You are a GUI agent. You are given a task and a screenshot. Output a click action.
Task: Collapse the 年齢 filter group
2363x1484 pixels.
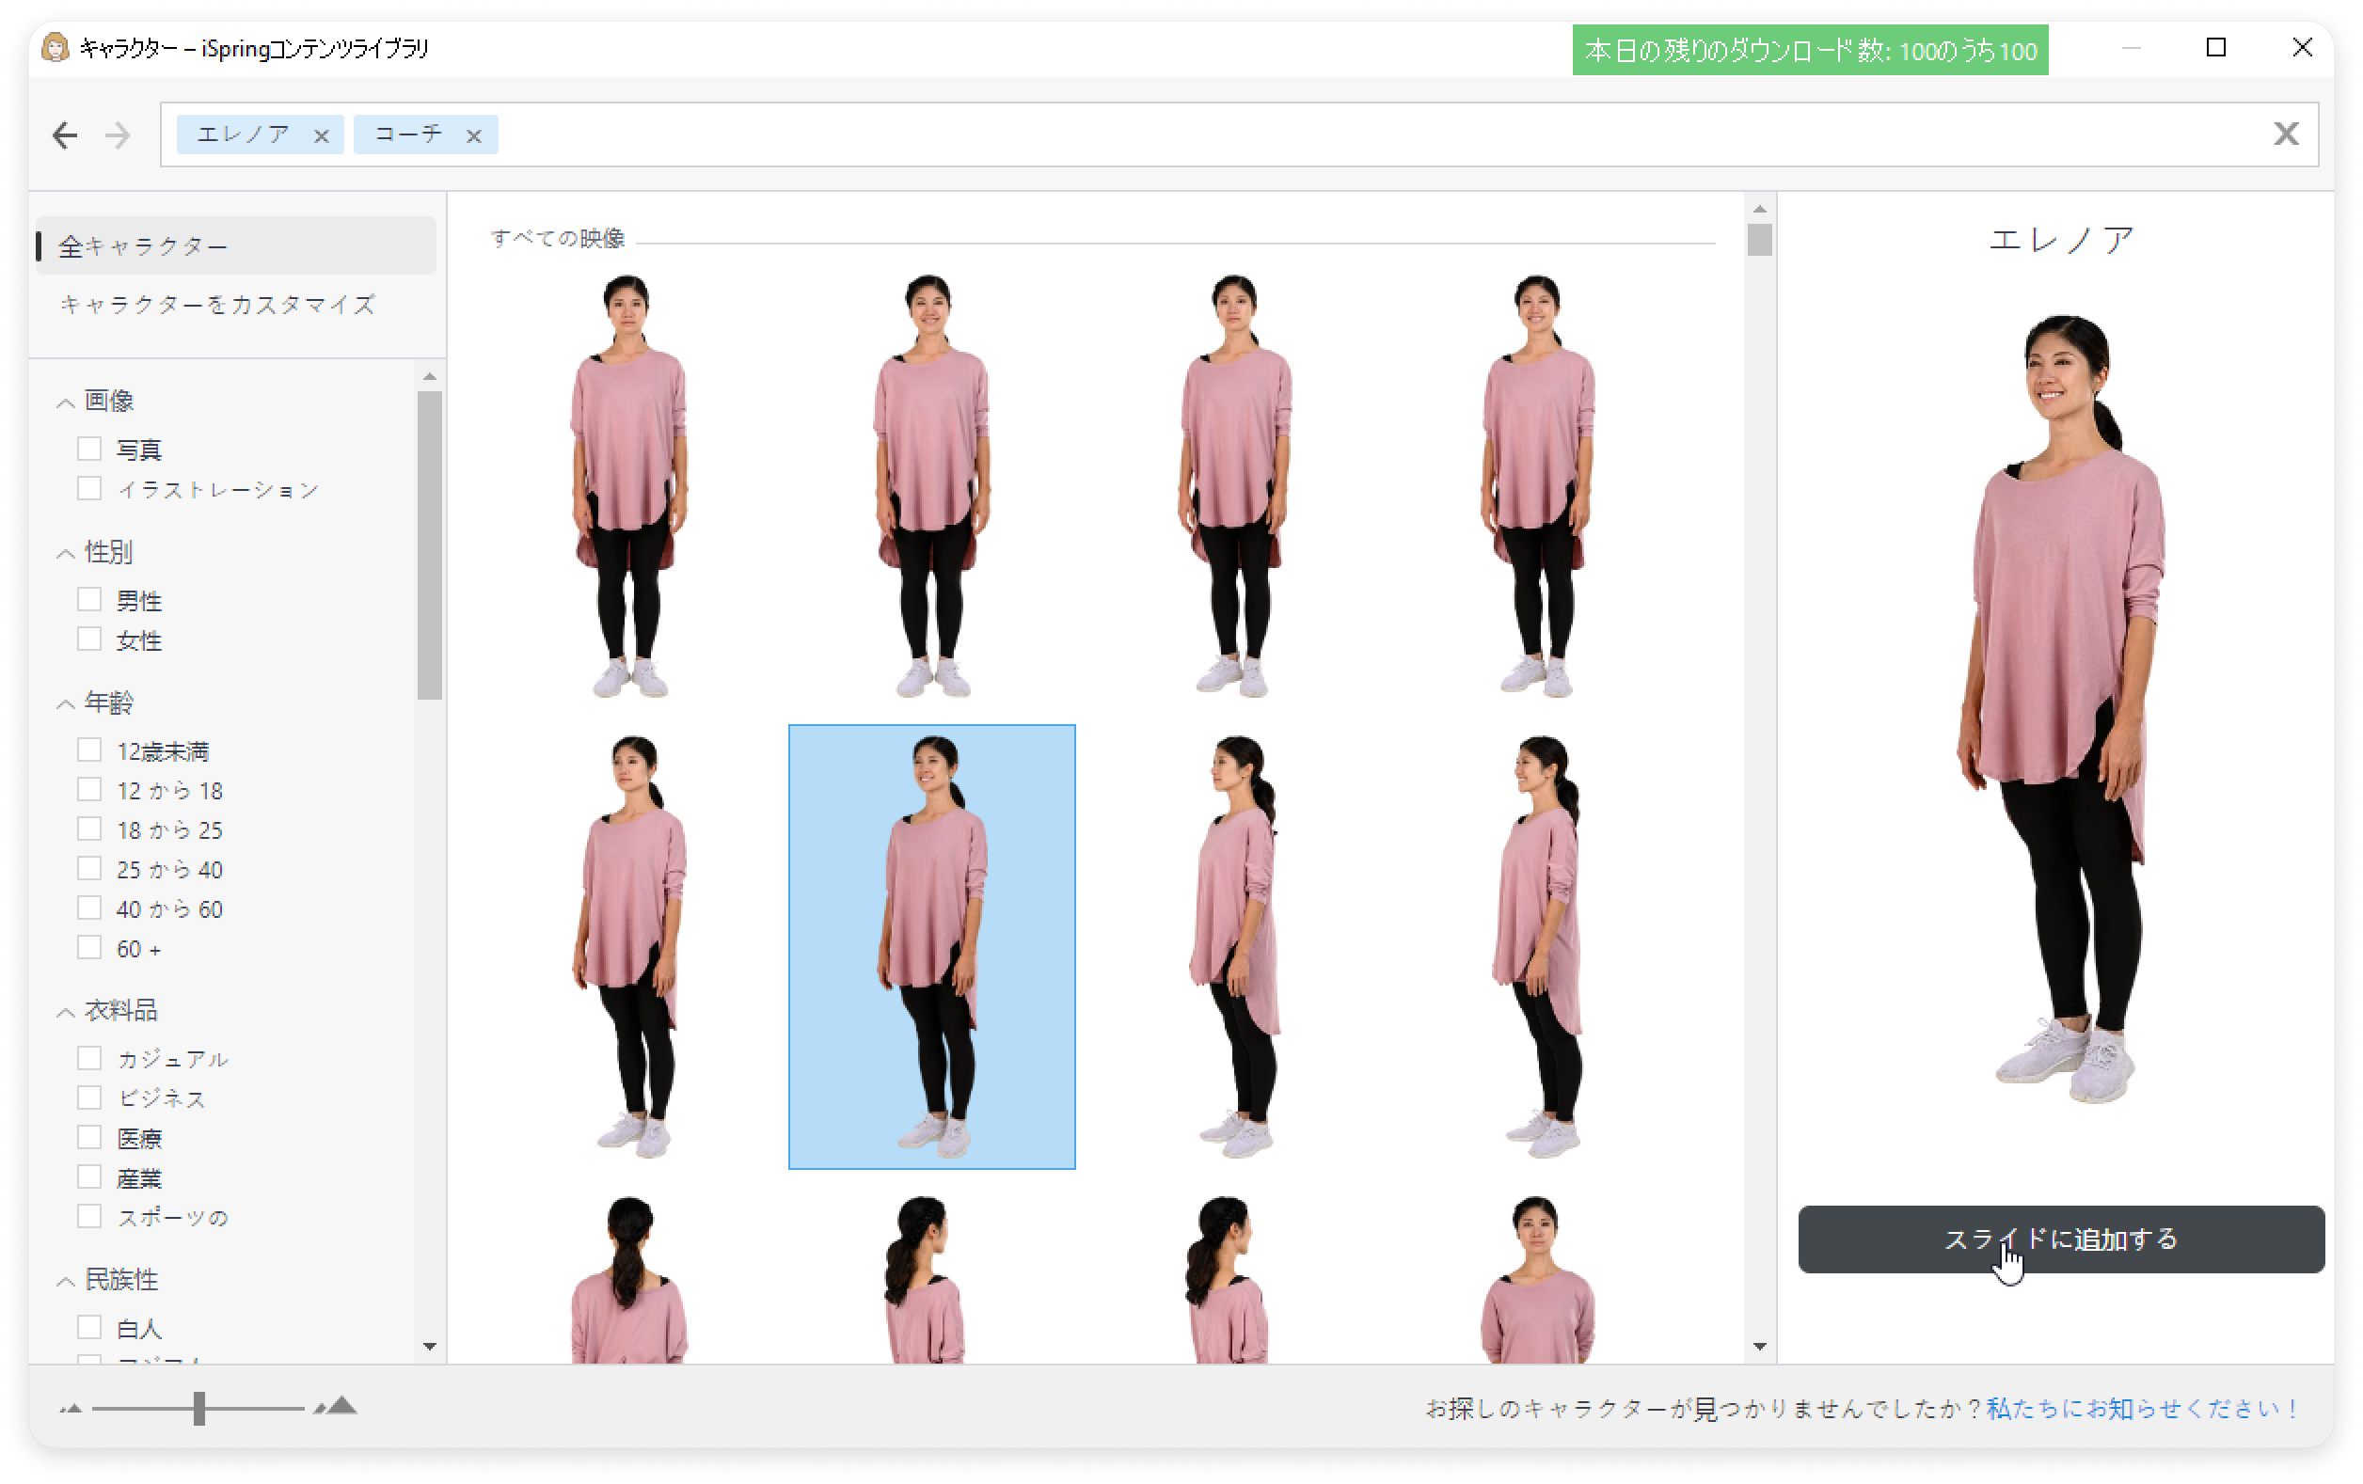[x=66, y=704]
